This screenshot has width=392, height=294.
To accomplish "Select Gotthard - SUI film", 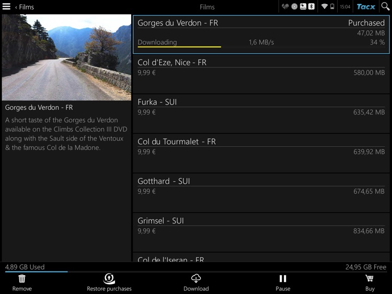I will [x=261, y=193].
